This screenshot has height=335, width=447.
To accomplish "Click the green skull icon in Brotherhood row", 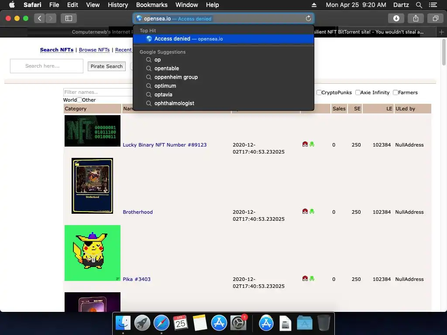I will (312, 211).
